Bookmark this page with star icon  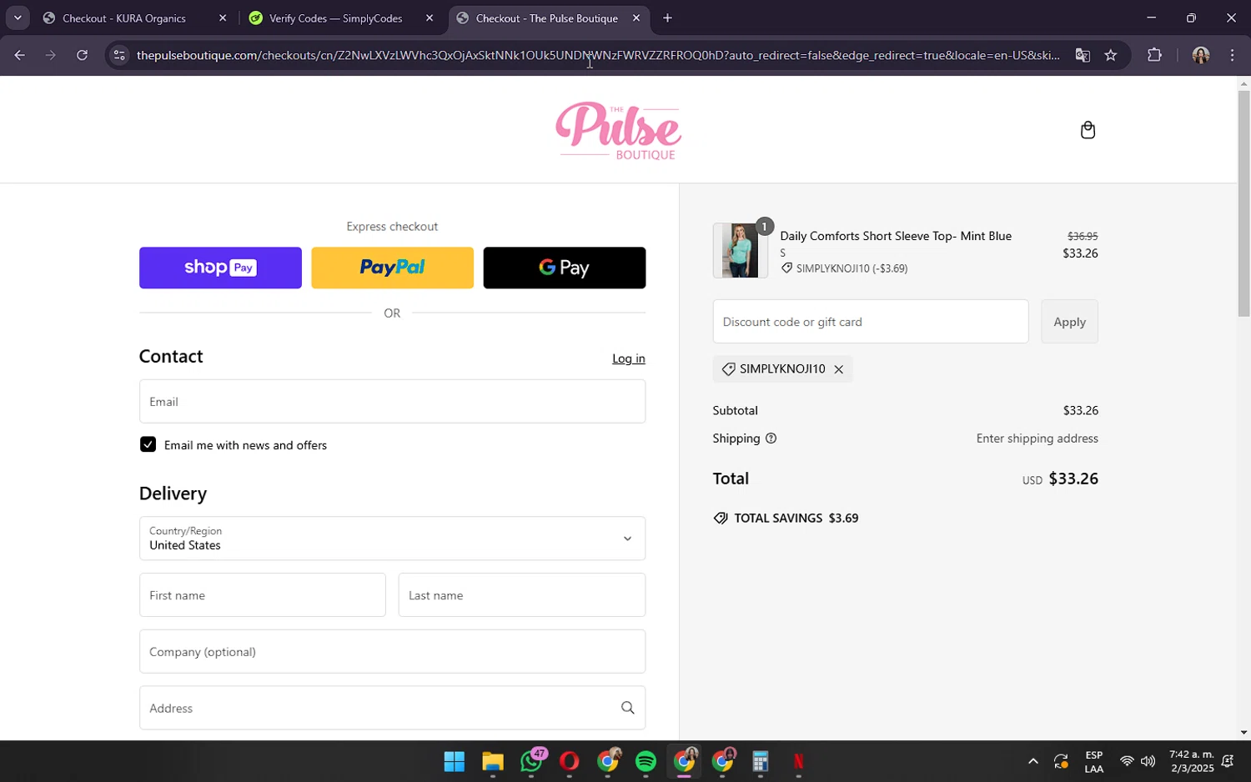tap(1110, 55)
